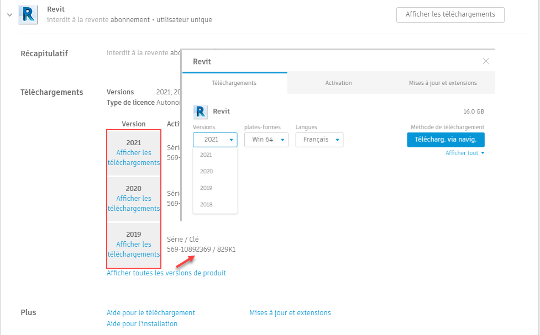Open Aide pour l'installation link
Image resolution: width=540 pixels, height=335 pixels.
point(142,323)
